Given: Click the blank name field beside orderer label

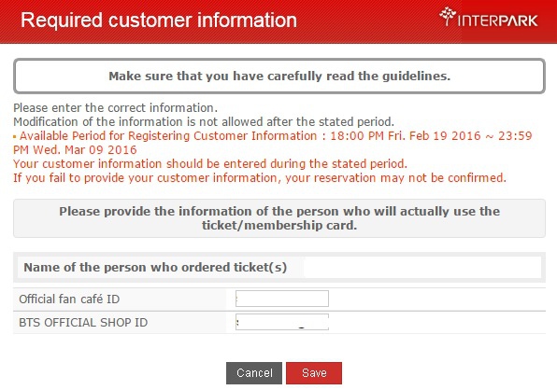Looking at the screenshot, I should tap(422, 268).
